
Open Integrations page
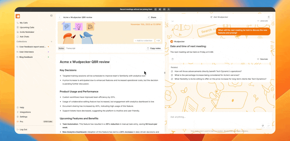tap(25, 112)
